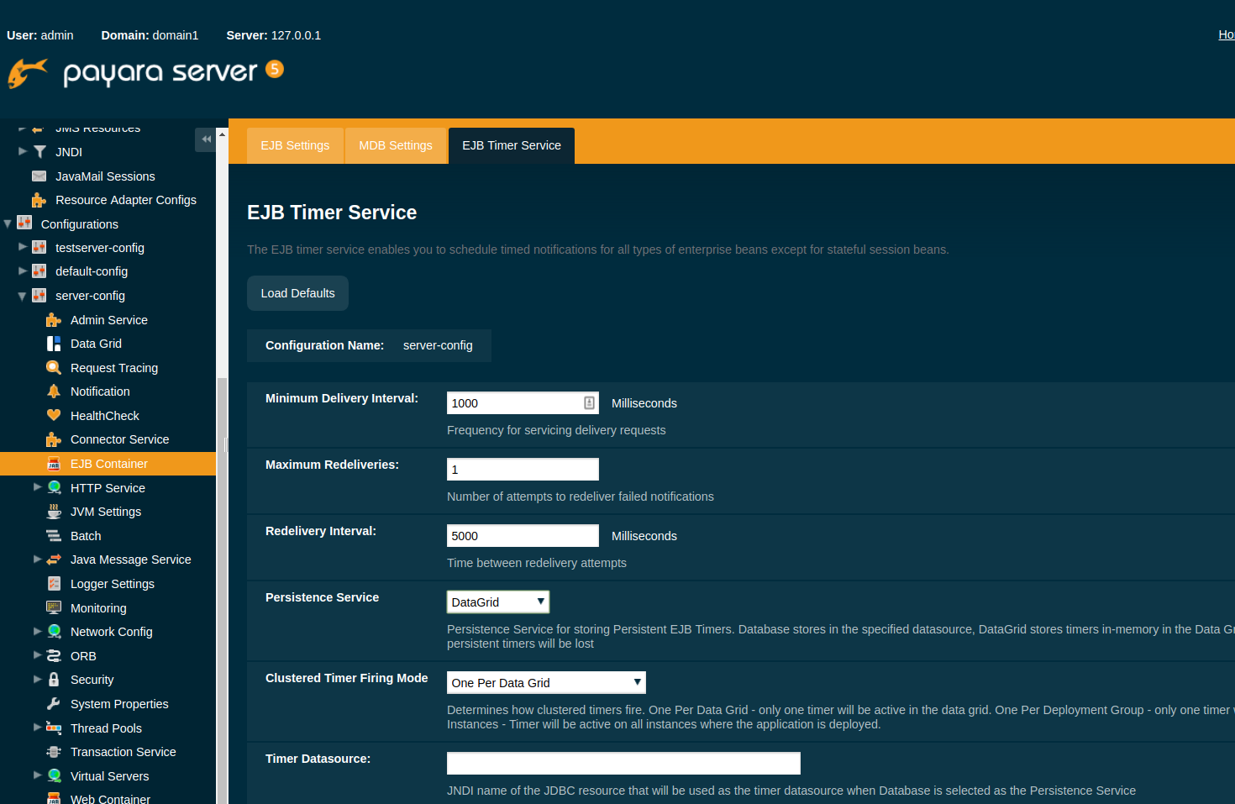Image resolution: width=1235 pixels, height=804 pixels.
Task: Click the Monitoring screen icon
Action: [x=54, y=607]
